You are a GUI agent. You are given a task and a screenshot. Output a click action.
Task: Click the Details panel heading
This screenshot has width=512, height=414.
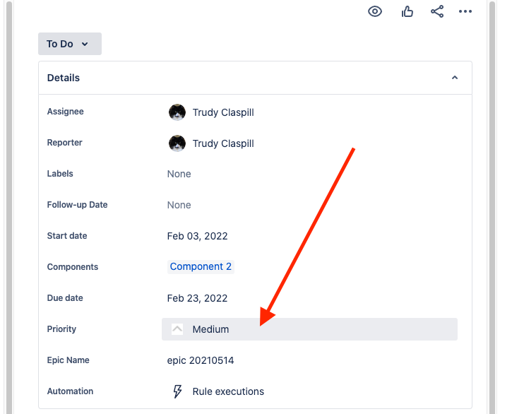click(64, 78)
